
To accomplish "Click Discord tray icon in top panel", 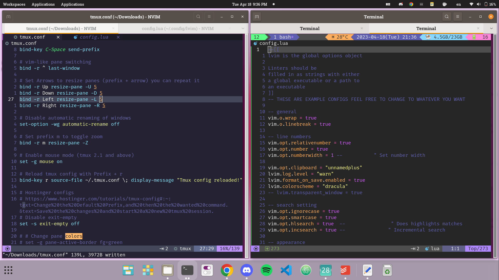I will 401,4.
